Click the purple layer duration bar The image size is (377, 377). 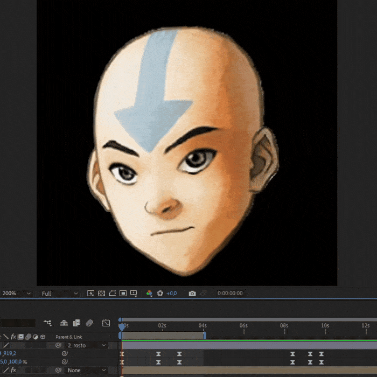tap(249, 346)
